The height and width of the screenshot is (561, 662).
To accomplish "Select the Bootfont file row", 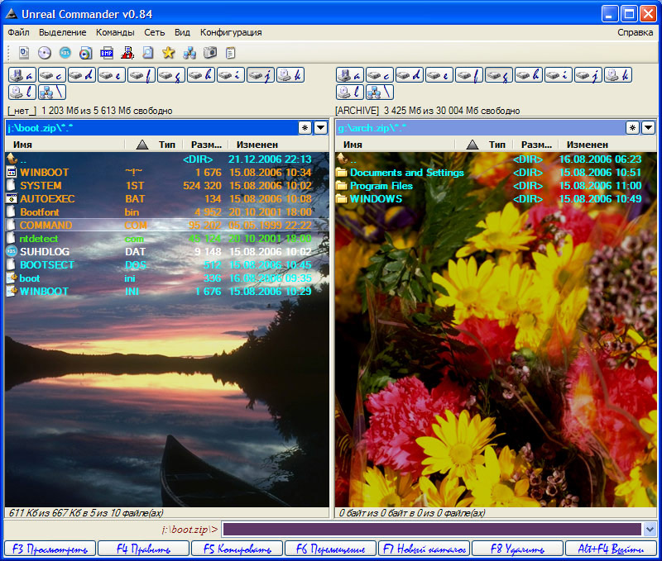I will pos(167,212).
